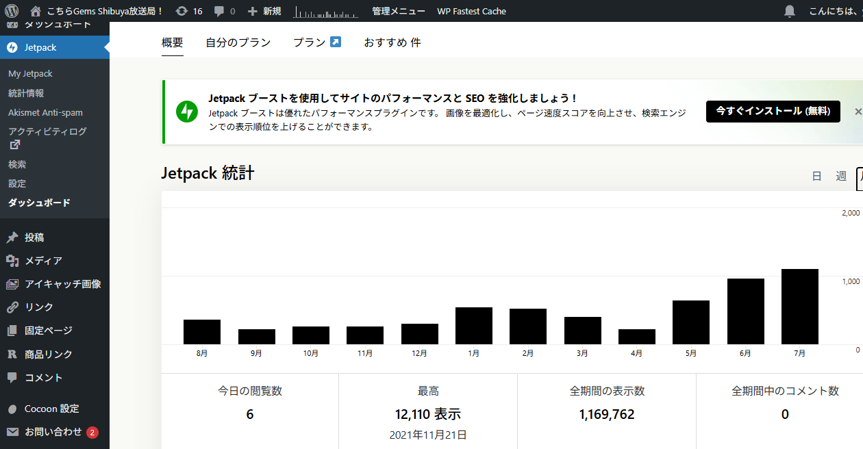The width and height of the screenshot is (863, 449).
Task: Click the Jetpack 統計 heading
Action: [208, 173]
